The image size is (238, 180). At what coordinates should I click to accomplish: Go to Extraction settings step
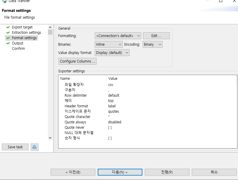[27, 33]
